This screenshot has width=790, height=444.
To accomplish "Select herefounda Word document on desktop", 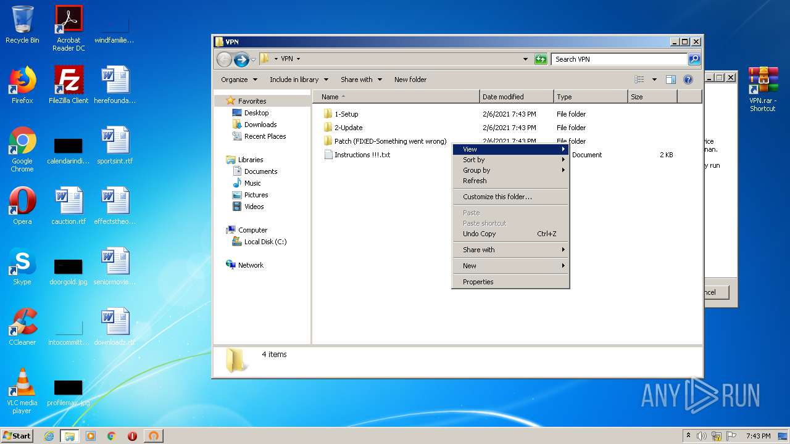I will pyautogui.click(x=115, y=85).
